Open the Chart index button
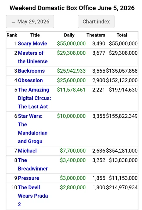Screen dimensions: 142x210 coord(96,22)
